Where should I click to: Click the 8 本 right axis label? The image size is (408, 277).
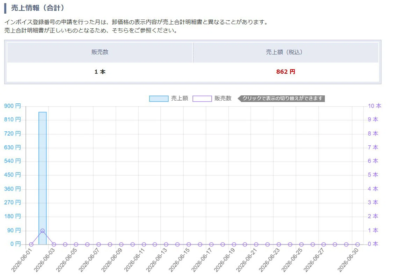(373, 133)
